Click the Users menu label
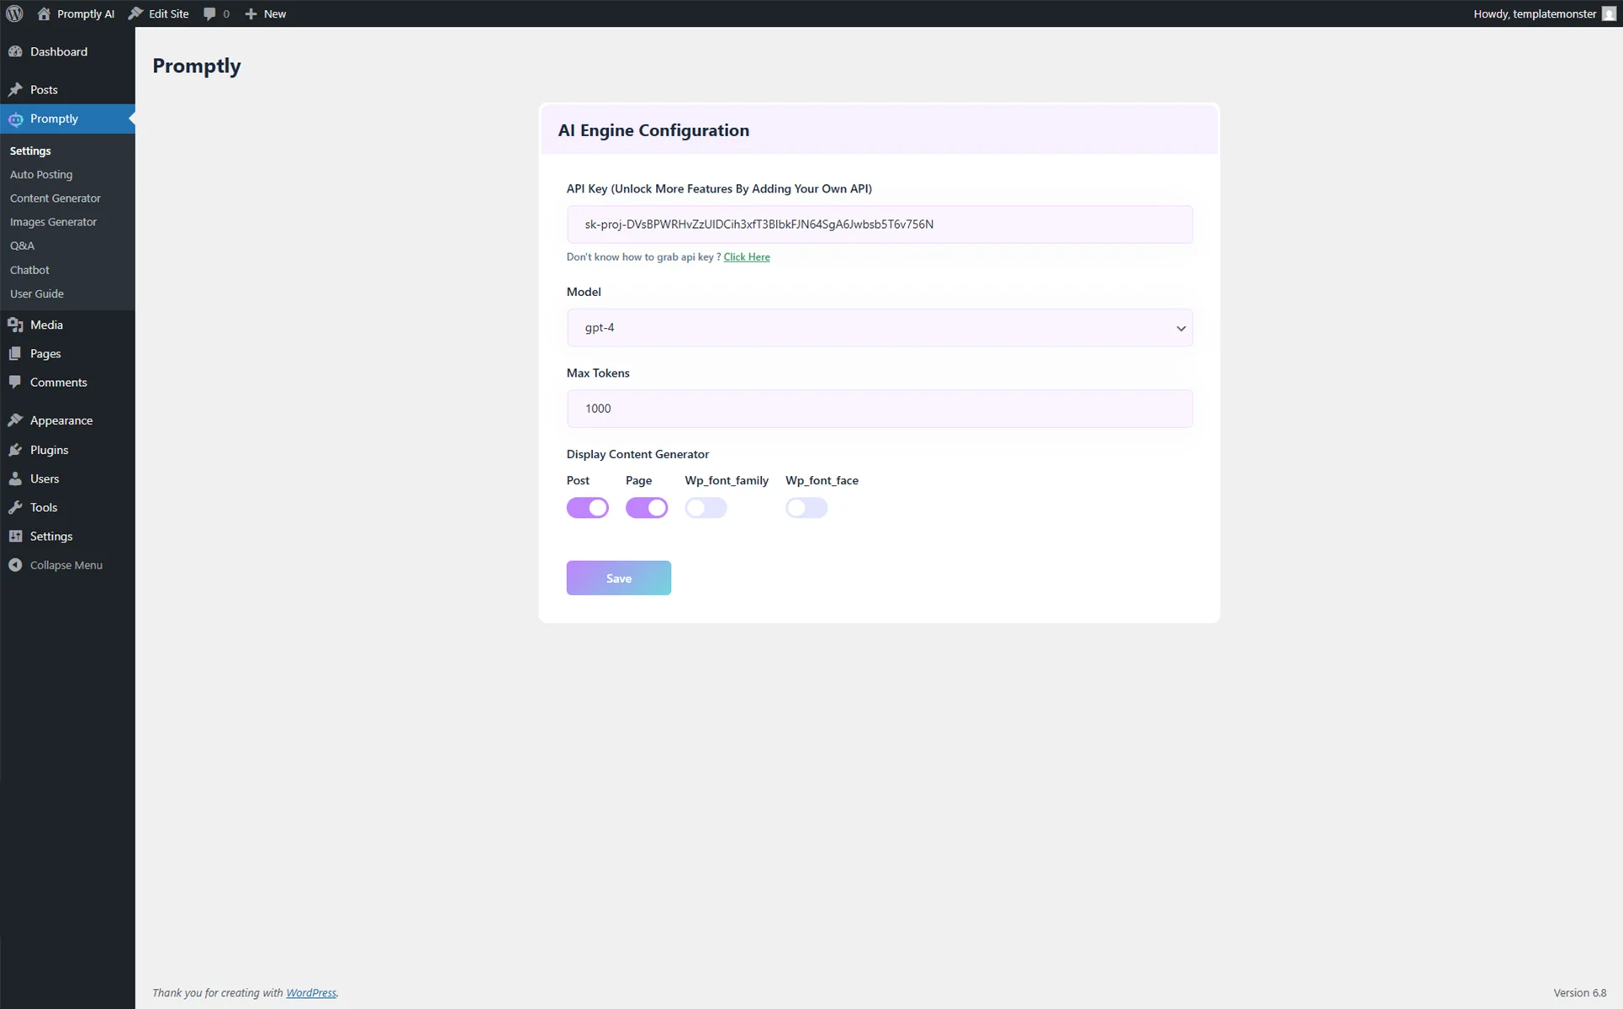 (45, 478)
